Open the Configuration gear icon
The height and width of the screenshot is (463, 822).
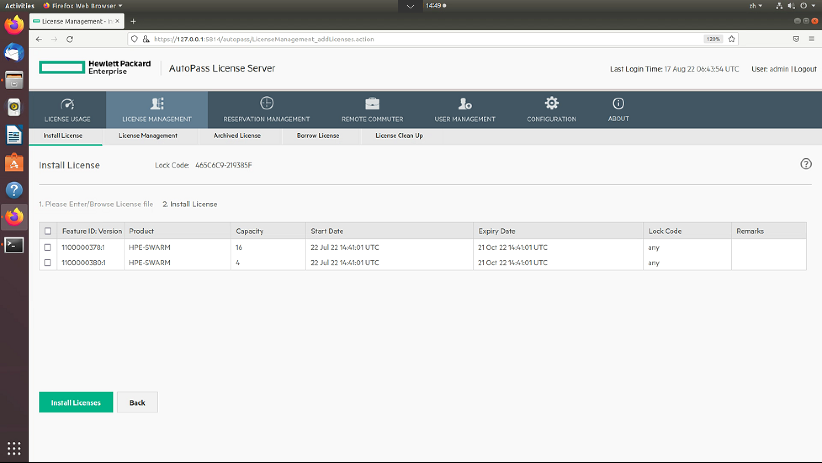coord(552,103)
